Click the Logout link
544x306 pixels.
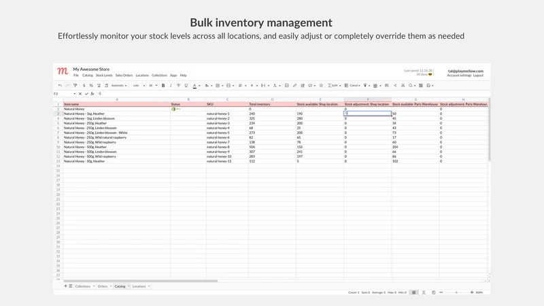tap(478, 75)
